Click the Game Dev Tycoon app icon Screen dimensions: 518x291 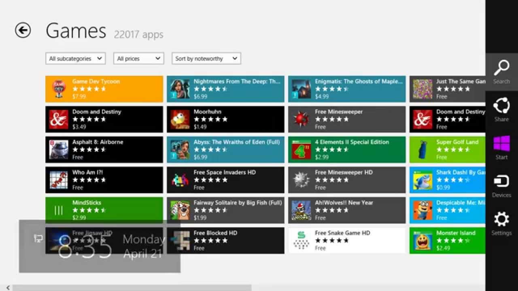[x=59, y=89]
